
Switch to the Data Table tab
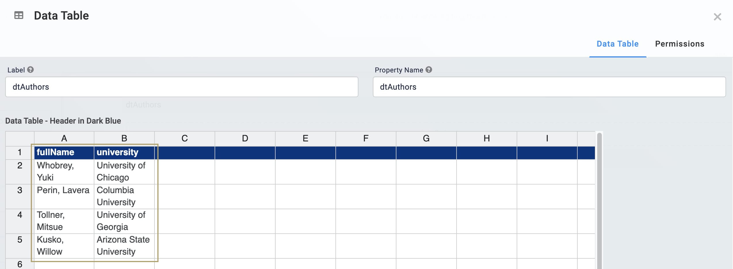[x=618, y=44]
